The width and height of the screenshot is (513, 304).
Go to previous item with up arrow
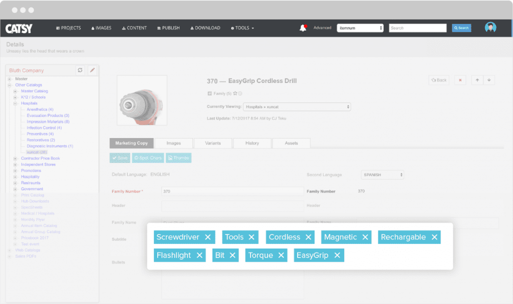click(477, 80)
